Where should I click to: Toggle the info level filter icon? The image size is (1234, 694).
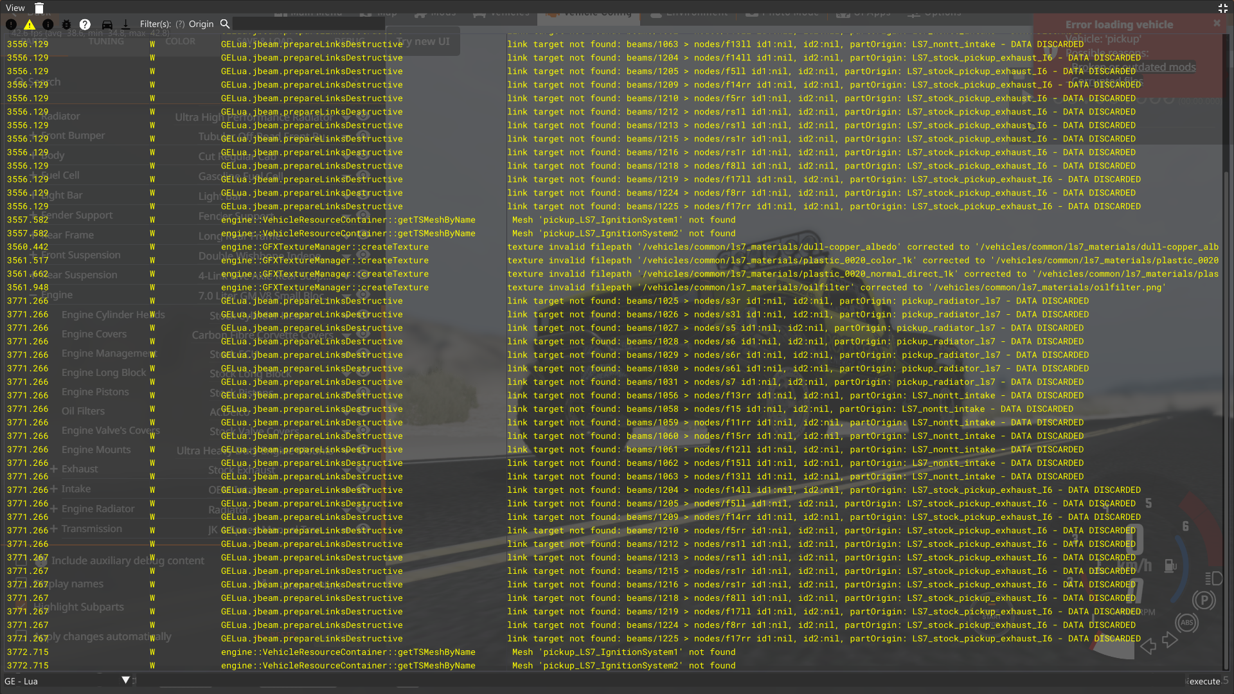click(x=48, y=24)
